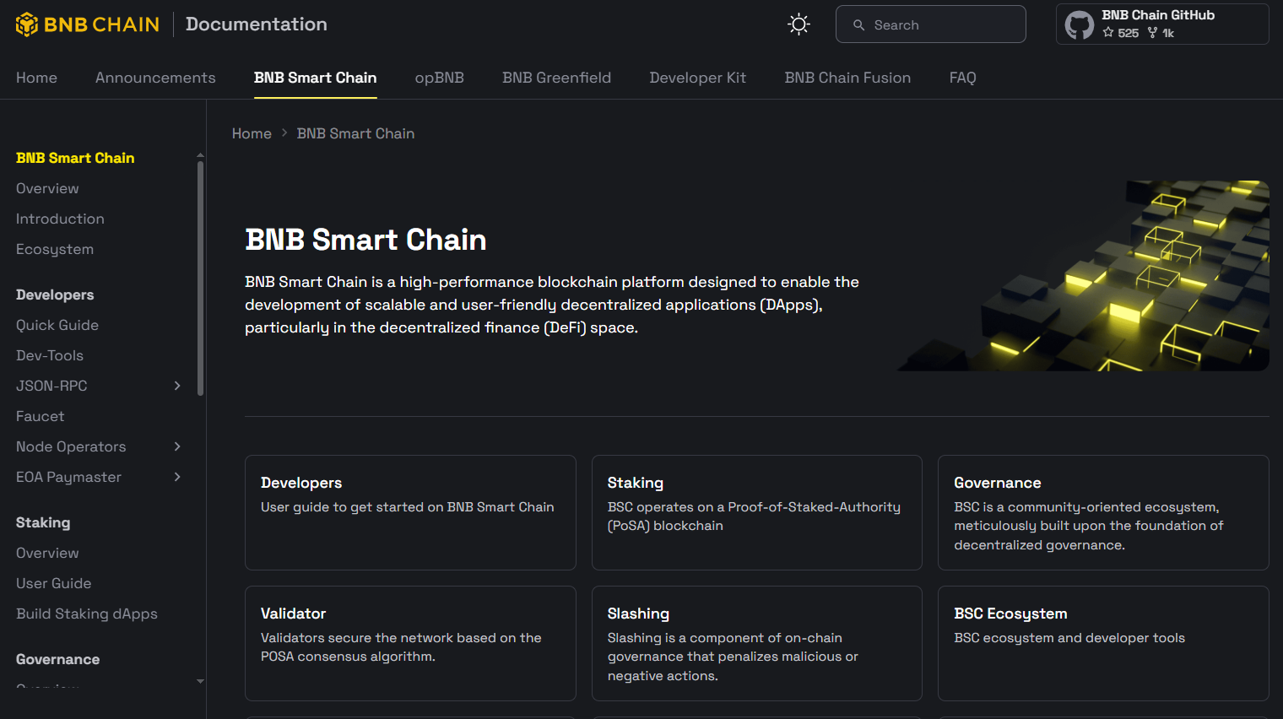
Task: Click the BNB Smart Chain page heading
Action: click(x=365, y=240)
